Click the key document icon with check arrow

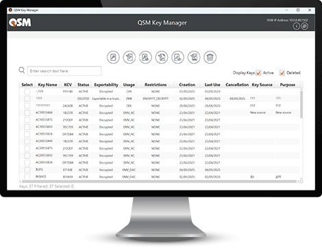(x=129, y=57)
